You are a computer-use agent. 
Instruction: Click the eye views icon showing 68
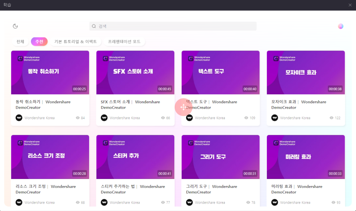(78, 203)
